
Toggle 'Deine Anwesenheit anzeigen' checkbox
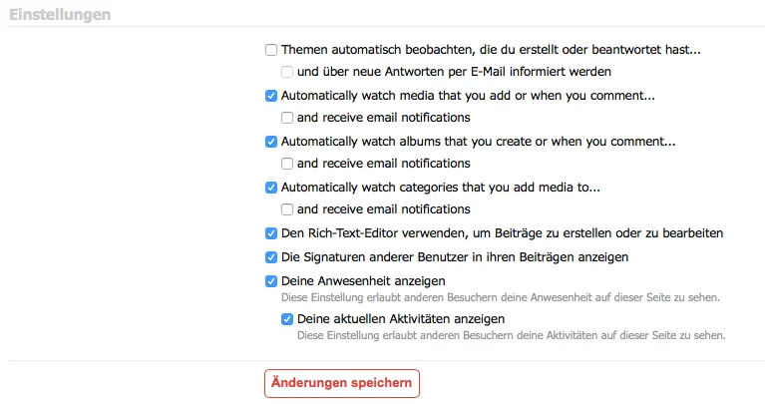pos(271,281)
